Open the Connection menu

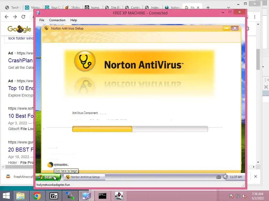[x=57, y=20]
